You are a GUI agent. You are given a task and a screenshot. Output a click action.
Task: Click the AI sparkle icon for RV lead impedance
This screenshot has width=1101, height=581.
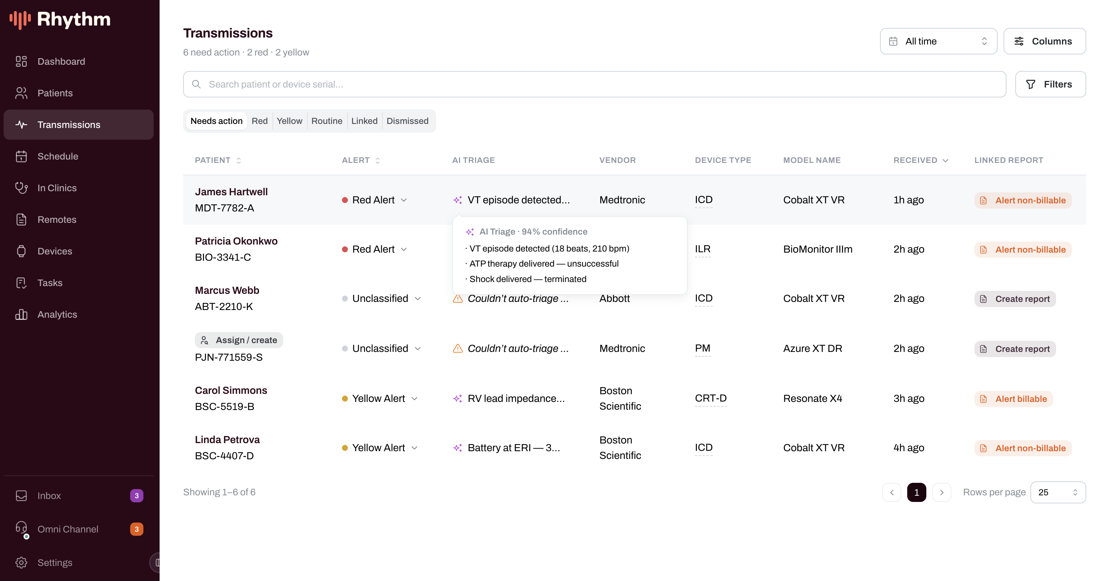click(x=457, y=399)
